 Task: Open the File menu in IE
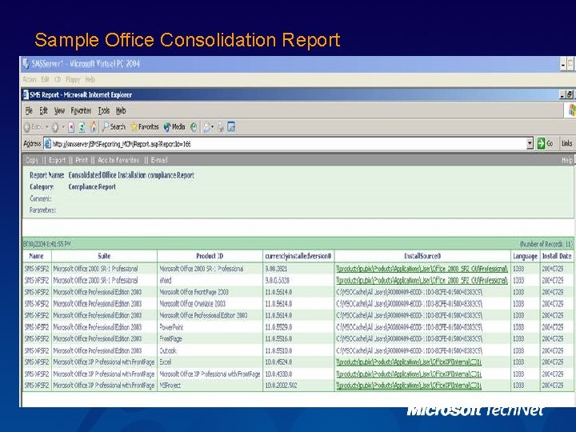[x=29, y=110]
